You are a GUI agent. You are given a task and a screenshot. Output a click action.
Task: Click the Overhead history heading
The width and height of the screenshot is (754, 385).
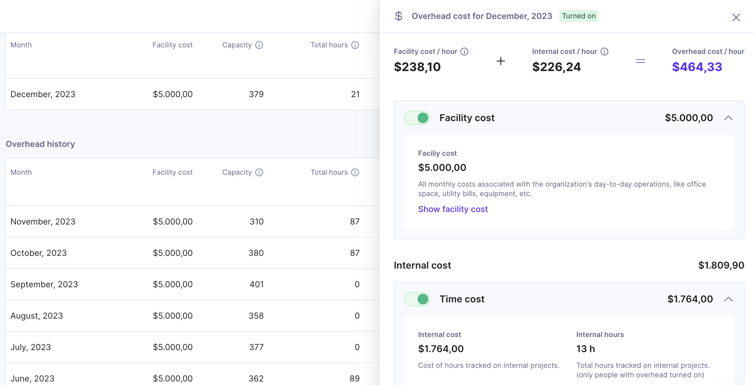point(40,144)
